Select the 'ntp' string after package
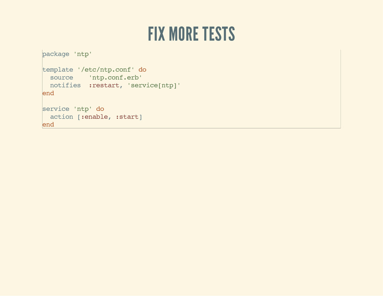This screenshot has width=383, height=296. 83,54
